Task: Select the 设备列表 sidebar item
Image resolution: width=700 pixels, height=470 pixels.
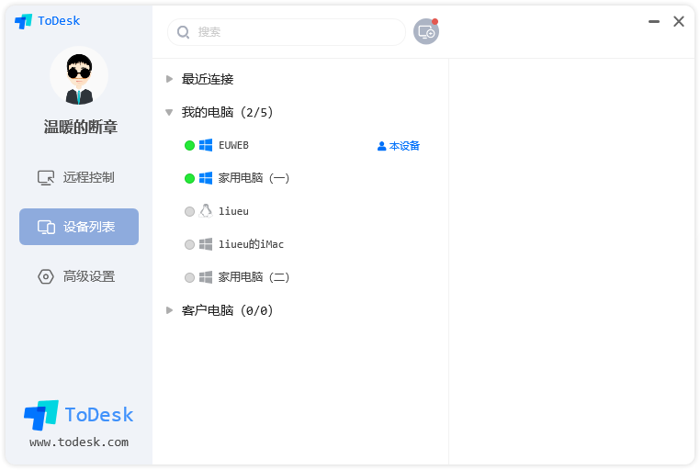Action: 79,227
